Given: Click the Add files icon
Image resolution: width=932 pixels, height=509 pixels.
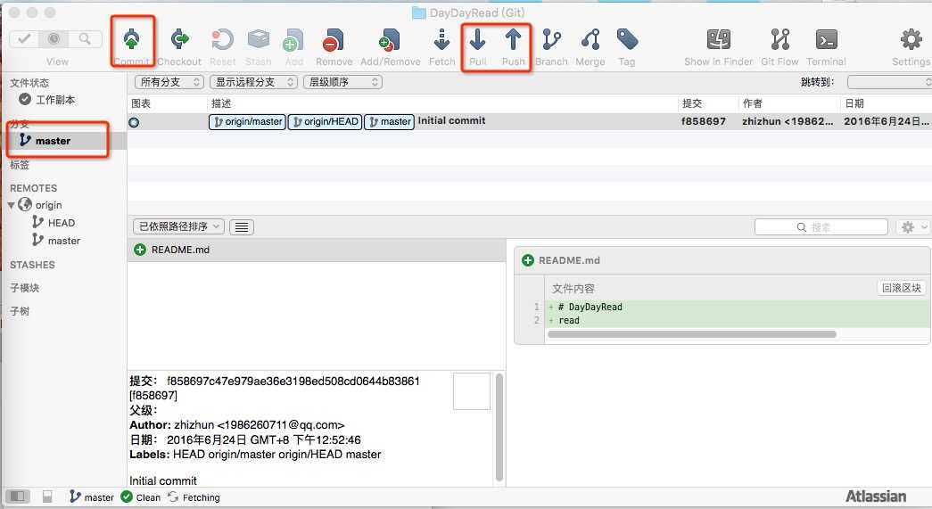Looking at the screenshot, I should [293, 40].
